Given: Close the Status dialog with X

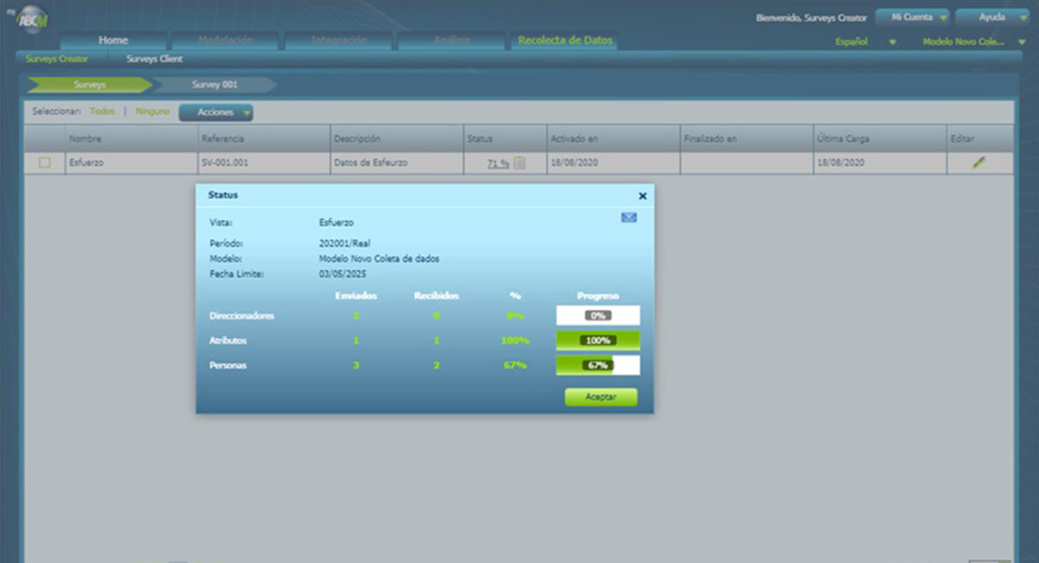Looking at the screenshot, I should [642, 197].
